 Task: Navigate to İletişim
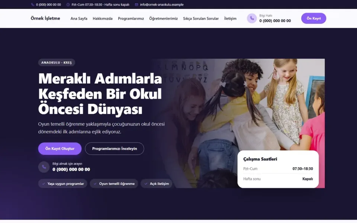(x=230, y=19)
